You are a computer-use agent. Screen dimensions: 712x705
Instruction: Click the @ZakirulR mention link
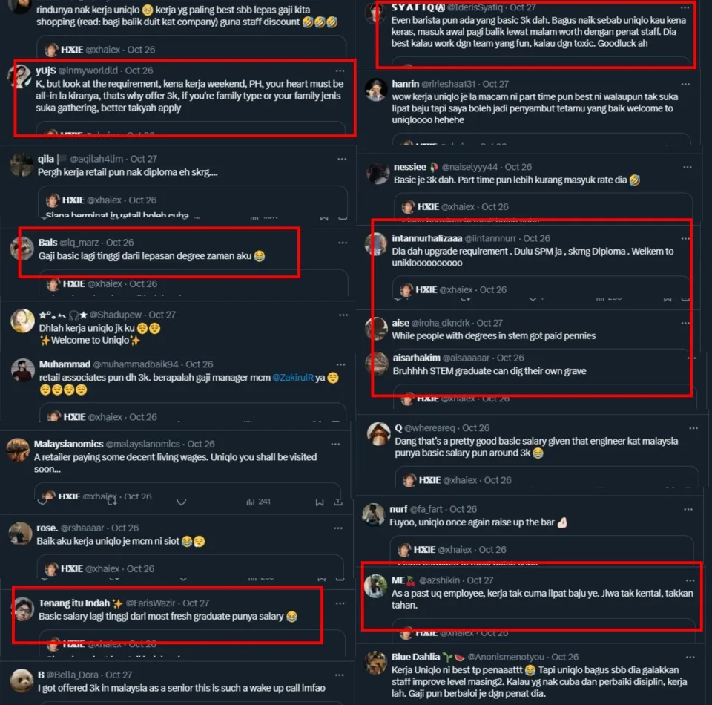293,378
